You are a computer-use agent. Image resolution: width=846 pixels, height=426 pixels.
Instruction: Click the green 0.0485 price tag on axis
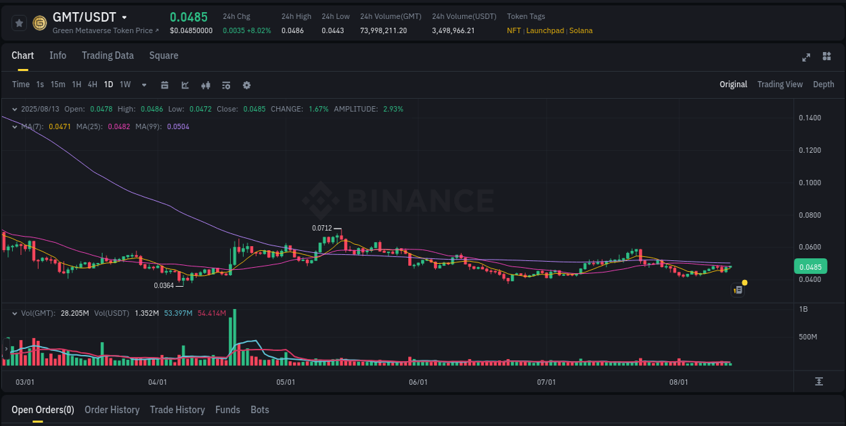[x=810, y=266]
